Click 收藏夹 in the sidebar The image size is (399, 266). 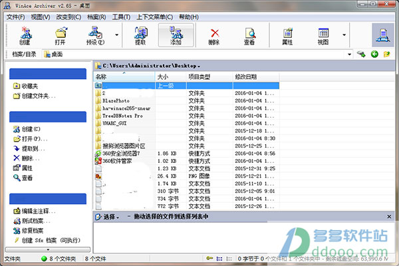(x=26, y=86)
